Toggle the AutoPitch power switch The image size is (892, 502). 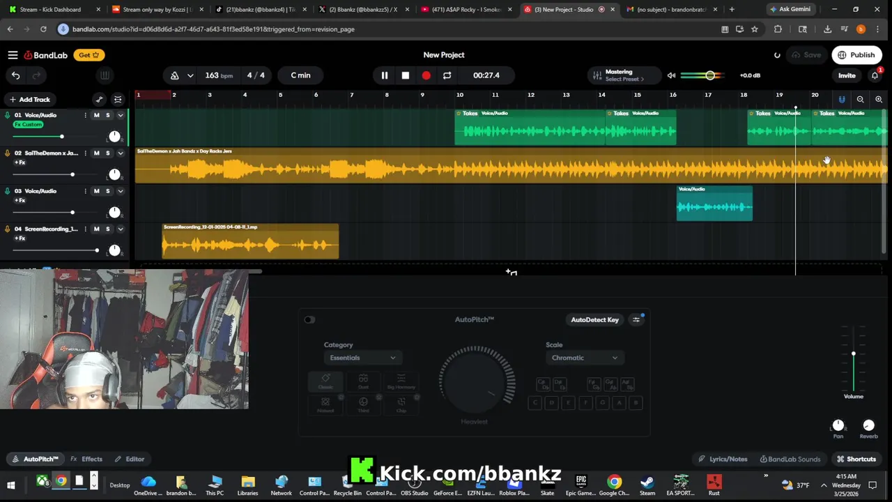pyautogui.click(x=309, y=319)
